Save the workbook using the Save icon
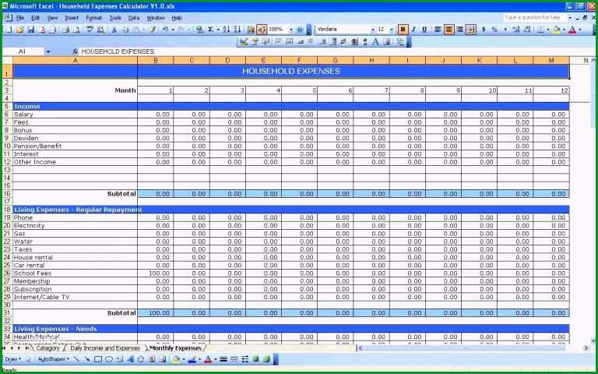The image size is (598, 374). point(31,30)
